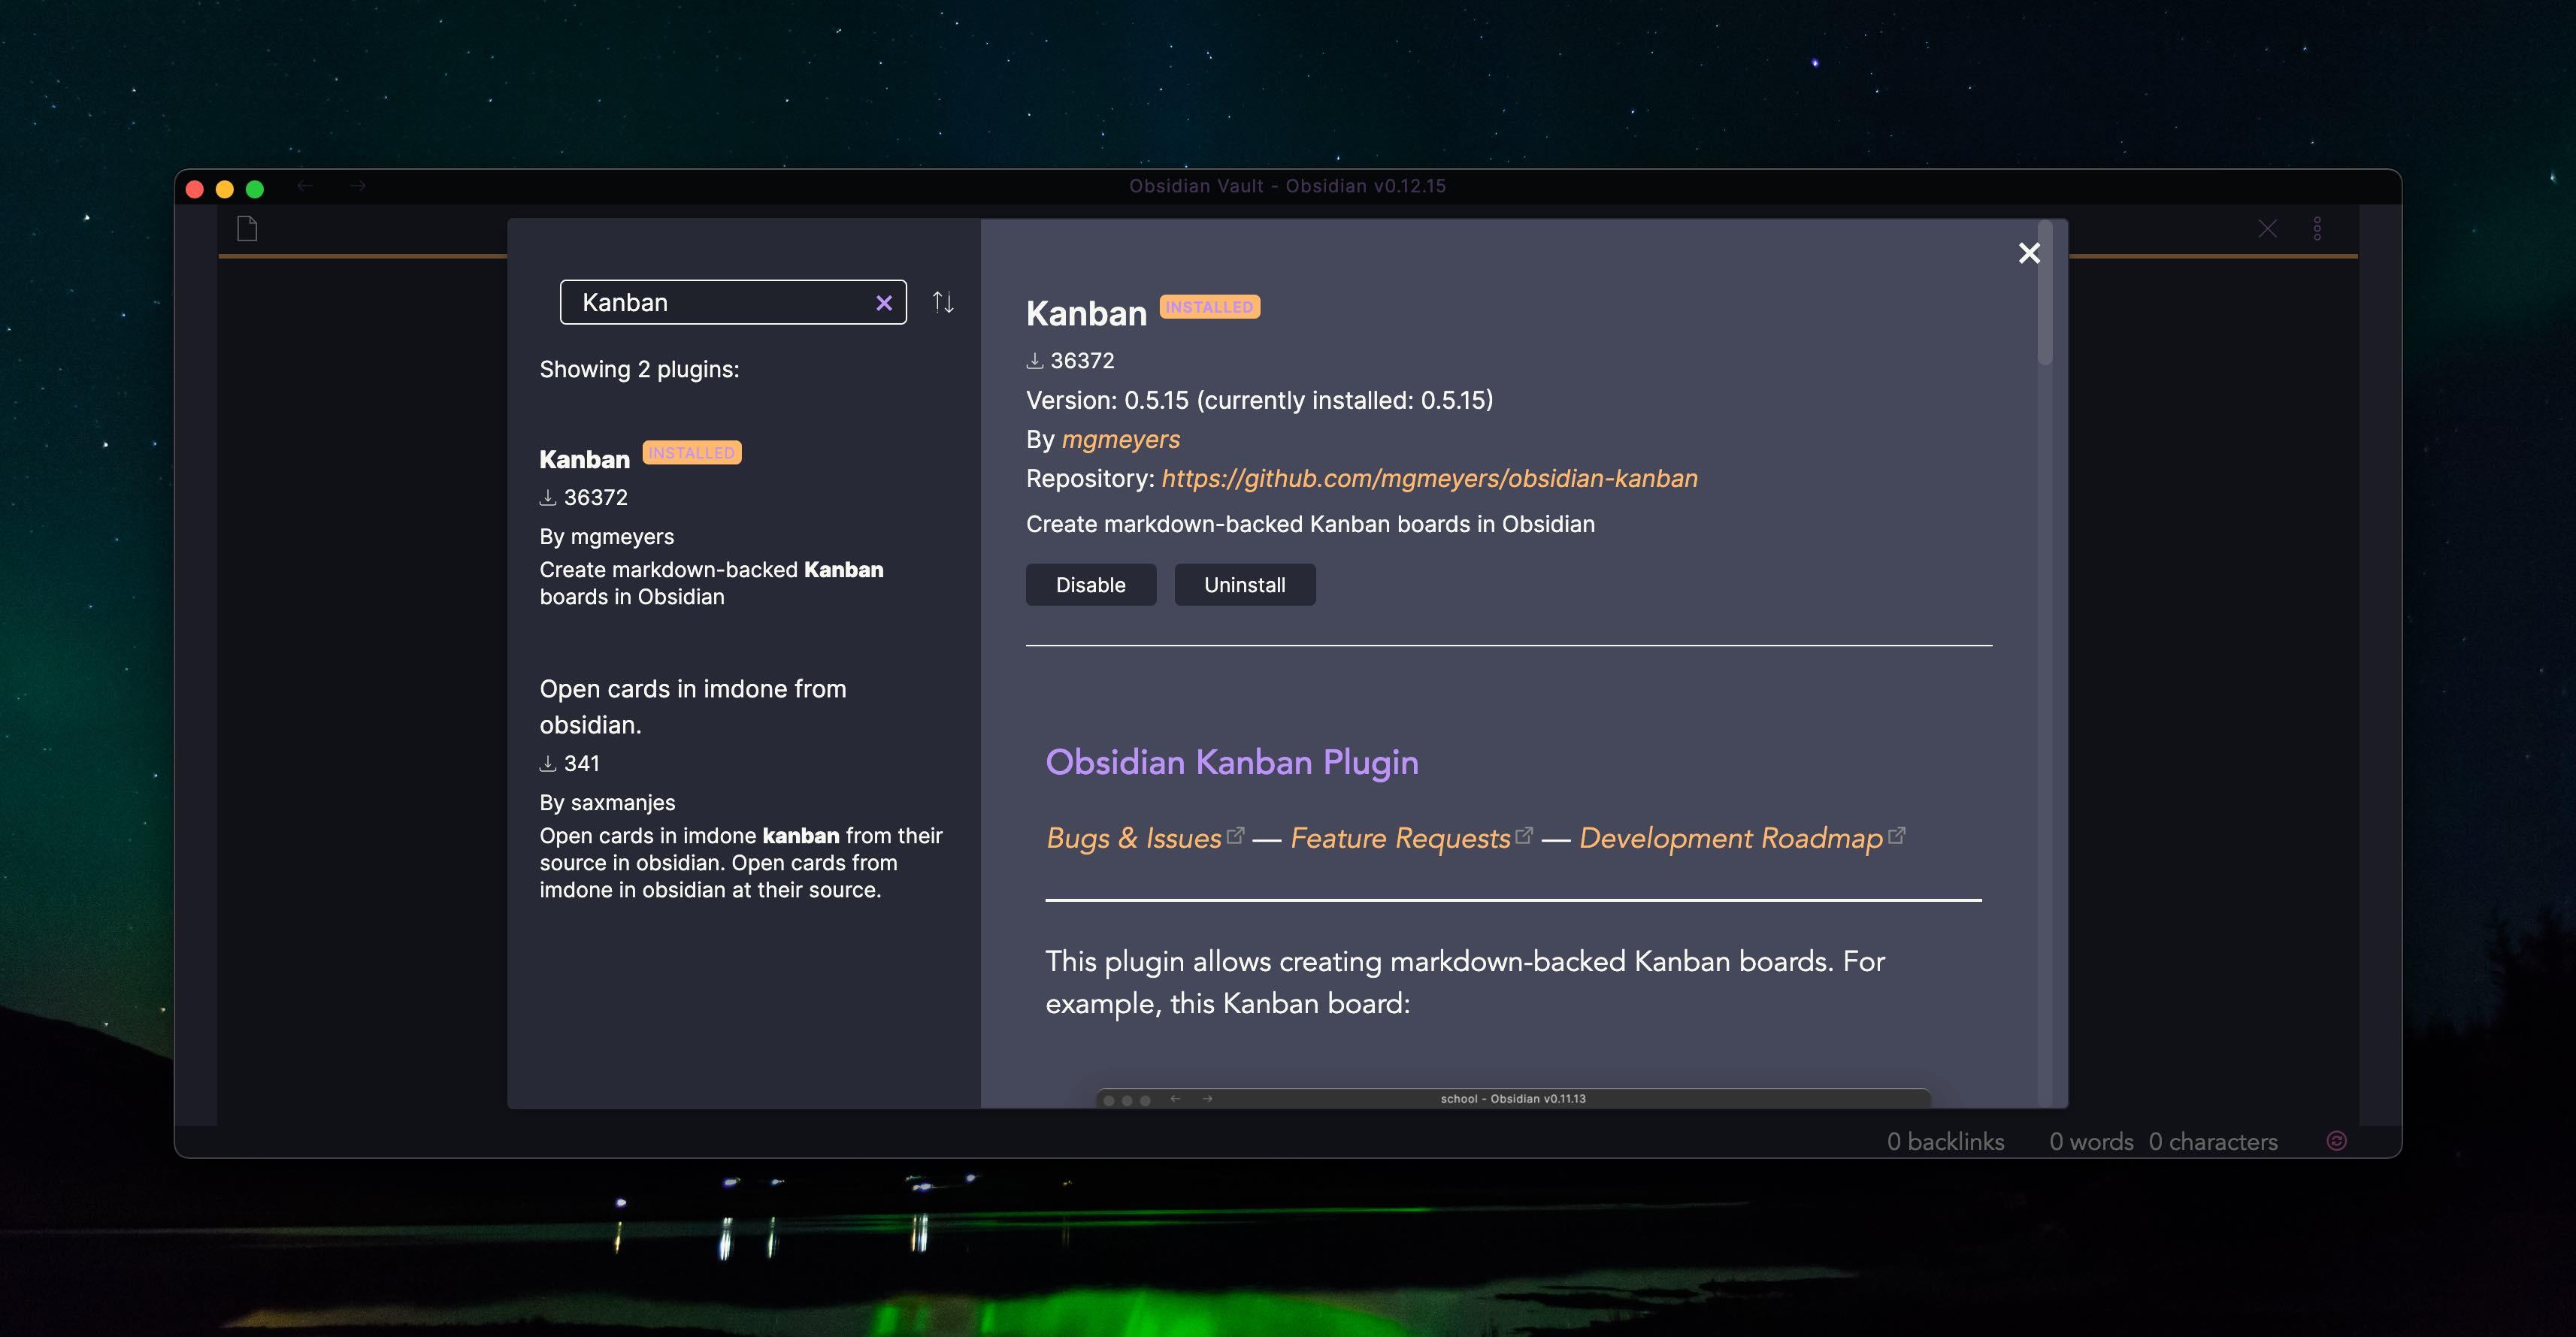Click the sync status icon in status bar
This screenshot has width=2576, height=1337.
(x=2336, y=1141)
